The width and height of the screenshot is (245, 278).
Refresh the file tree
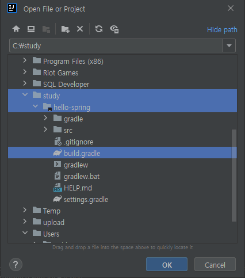[99, 29]
